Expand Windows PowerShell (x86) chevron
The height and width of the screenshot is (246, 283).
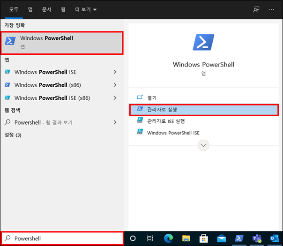pos(115,85)
